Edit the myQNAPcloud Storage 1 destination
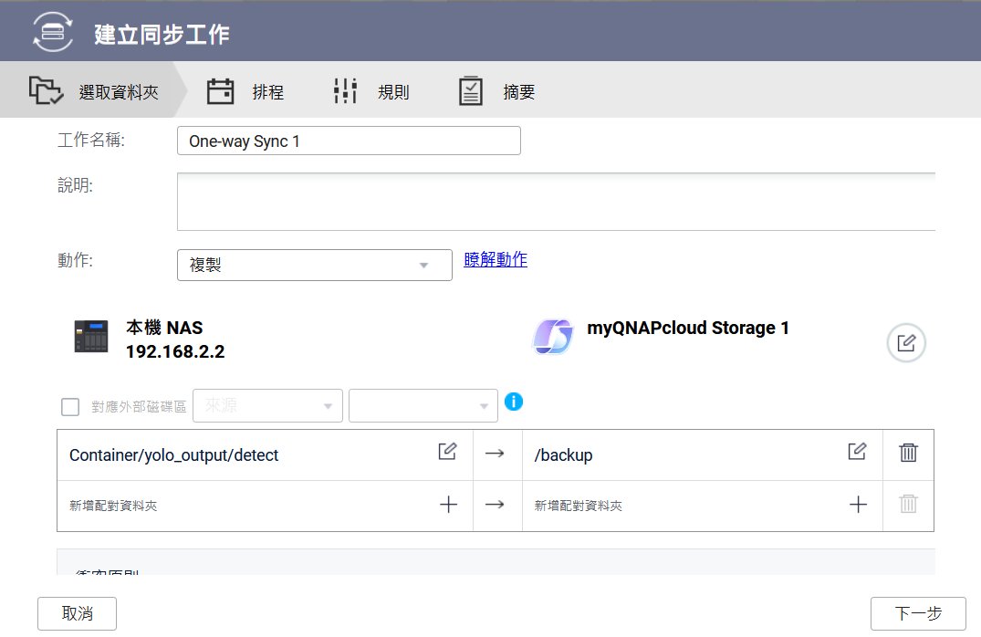The image size is (981, 637). [906, 343]
